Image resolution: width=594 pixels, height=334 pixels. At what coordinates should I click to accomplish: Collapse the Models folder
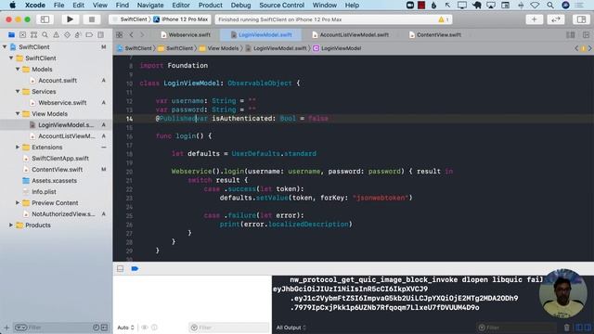[x=18, y=70]
